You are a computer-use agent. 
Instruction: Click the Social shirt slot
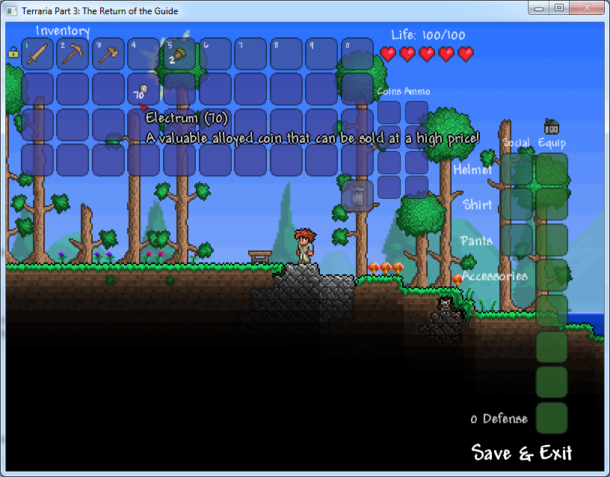pos(517,205)
